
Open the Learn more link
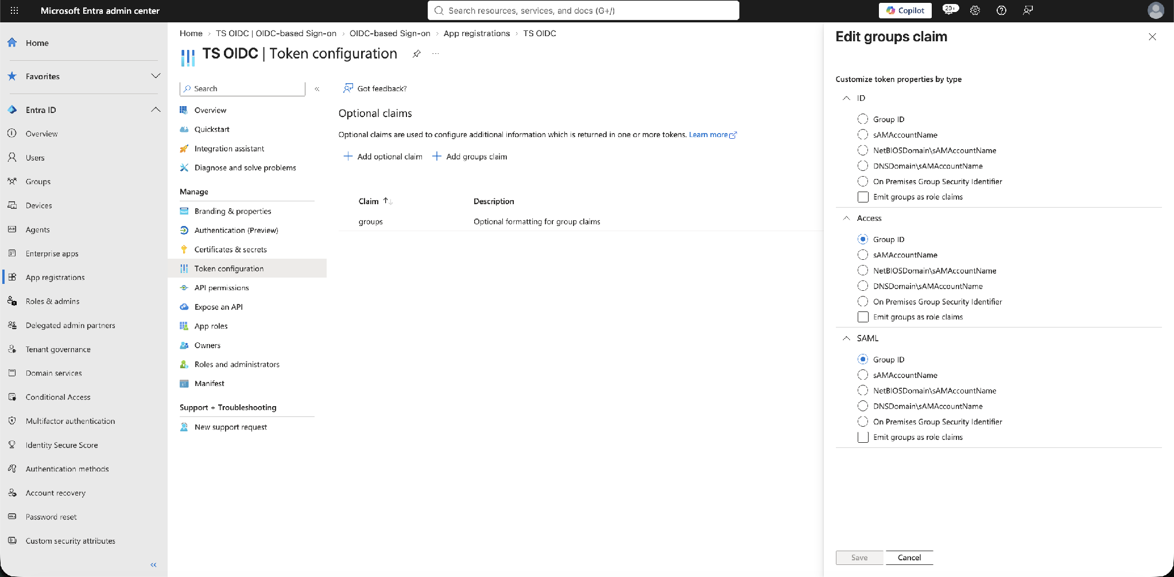tap(712, 135)
